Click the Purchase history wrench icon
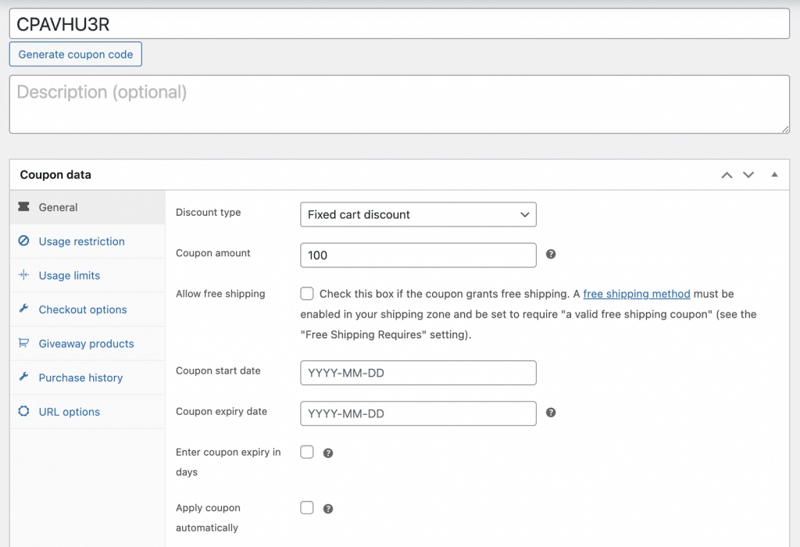The image size is (800, 547). click(23, 377)
